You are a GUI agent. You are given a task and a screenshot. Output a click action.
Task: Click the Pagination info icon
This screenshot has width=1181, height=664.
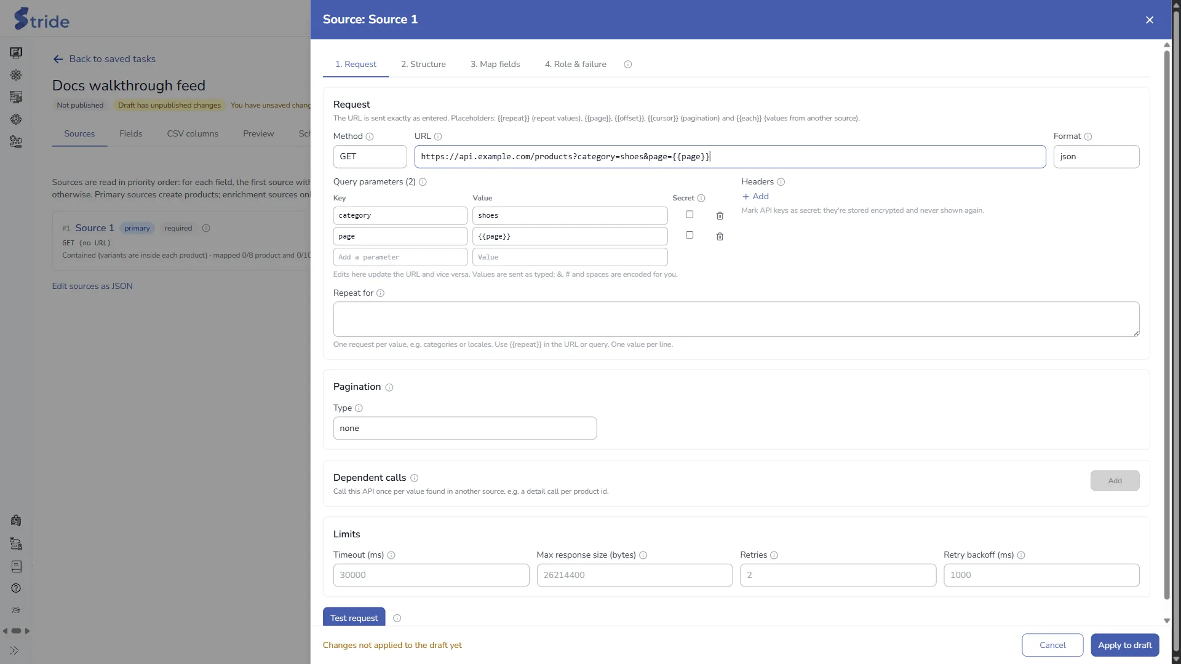click(x=389, y=387)
